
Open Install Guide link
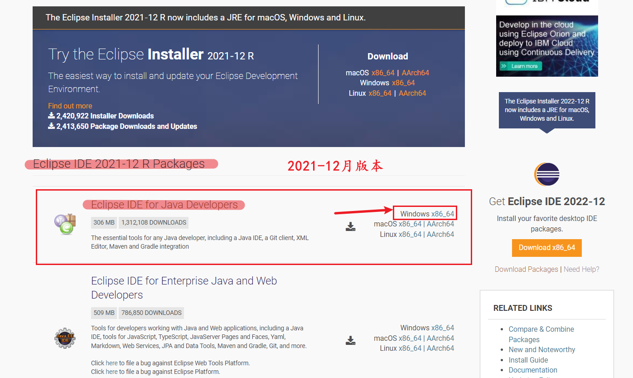(x=528, y=360)
